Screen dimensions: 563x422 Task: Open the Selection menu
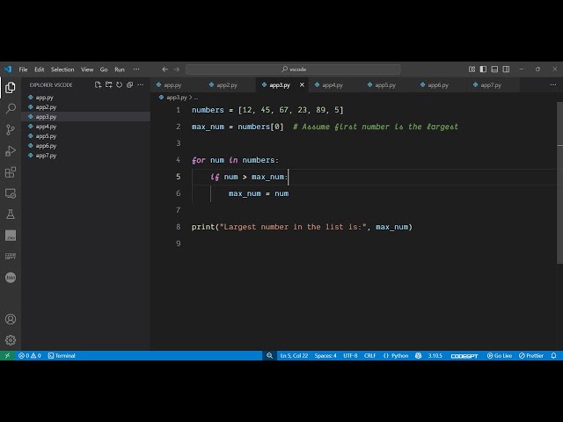click(x=62, y=69)
